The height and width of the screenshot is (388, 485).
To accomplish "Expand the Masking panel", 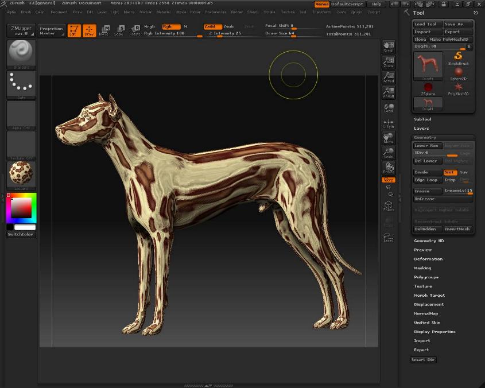I will [x=423, y=268].
